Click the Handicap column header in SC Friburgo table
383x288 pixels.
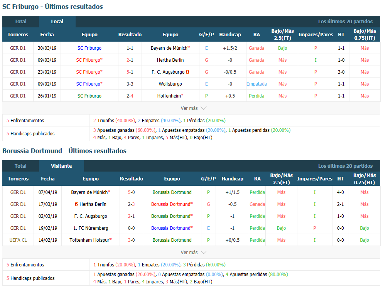click(230, 35)
